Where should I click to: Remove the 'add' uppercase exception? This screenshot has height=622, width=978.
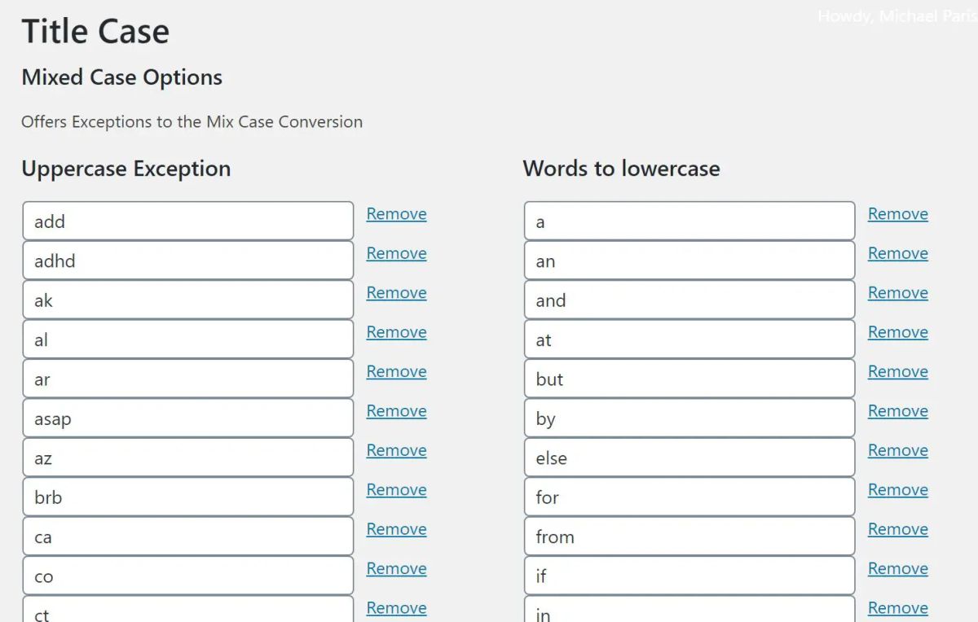coord(396,214)
